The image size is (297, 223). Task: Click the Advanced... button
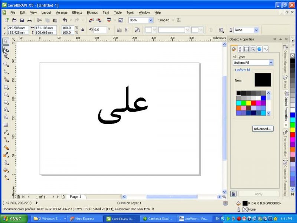coord(263,129)
